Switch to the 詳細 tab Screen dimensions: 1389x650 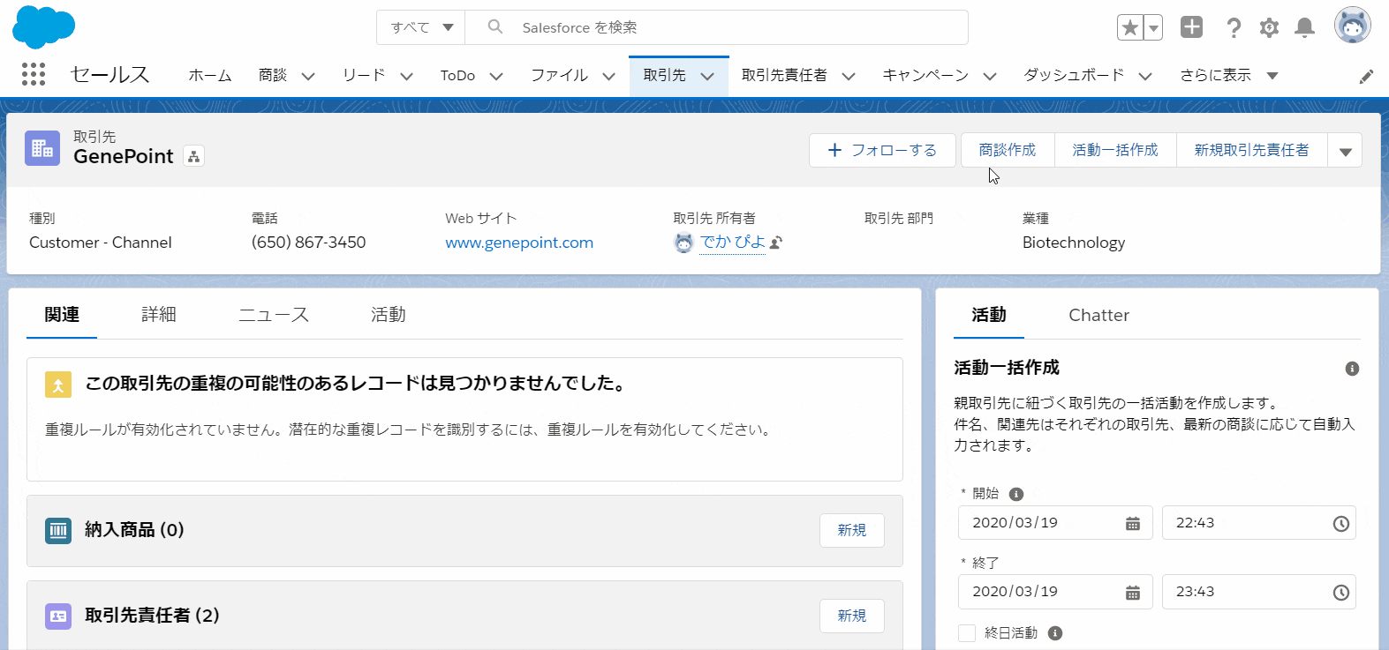coord(159,315)
